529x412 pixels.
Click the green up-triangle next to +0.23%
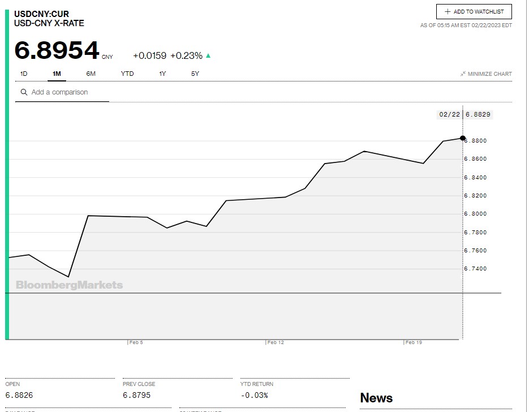click(x=208, y=55)
